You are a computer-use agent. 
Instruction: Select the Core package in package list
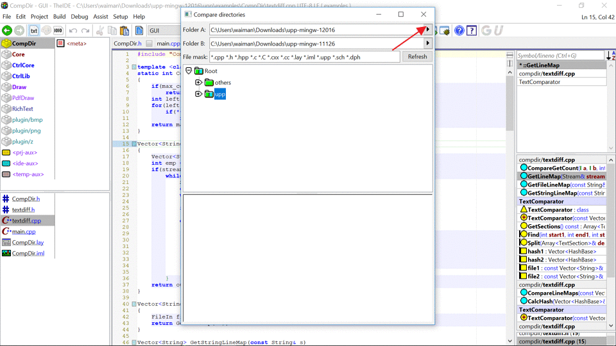tap(18, 54)
